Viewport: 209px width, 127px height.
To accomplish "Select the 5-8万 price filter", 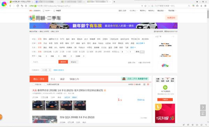I will coord(75,52).
